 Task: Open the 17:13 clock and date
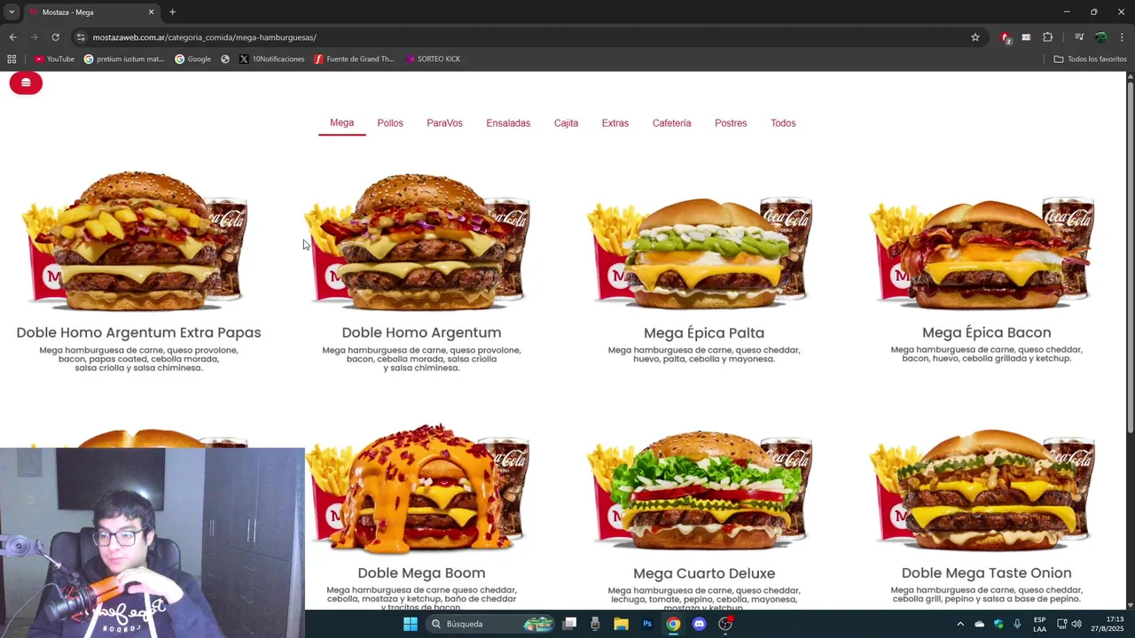pos(1108,624)
